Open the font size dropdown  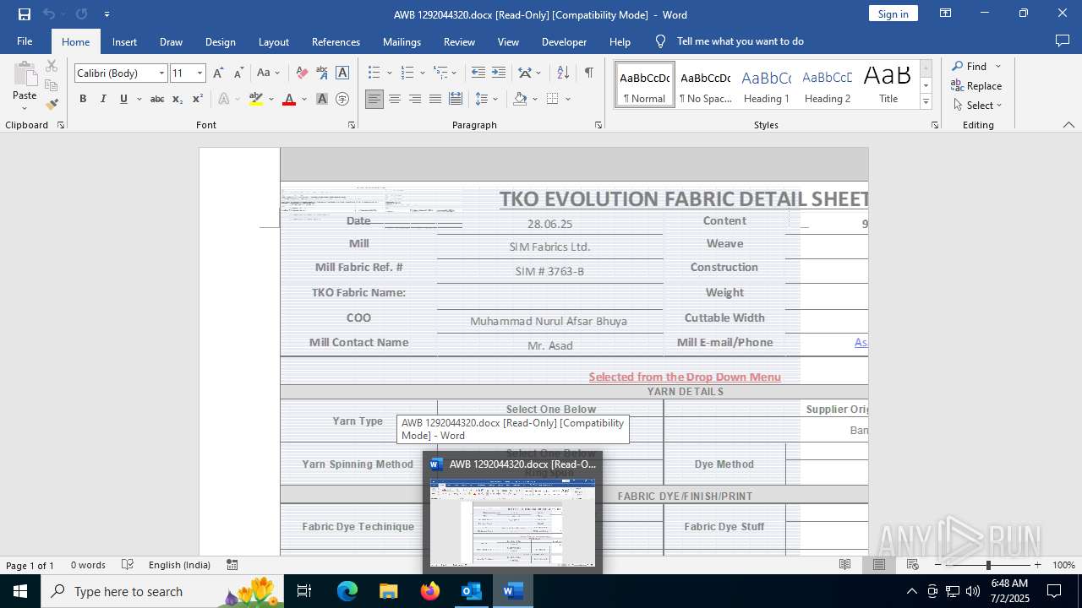(199, 73)
